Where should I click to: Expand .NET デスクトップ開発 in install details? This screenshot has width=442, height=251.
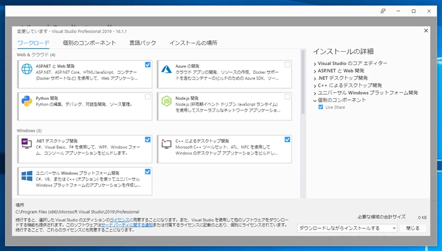(315, 78)
